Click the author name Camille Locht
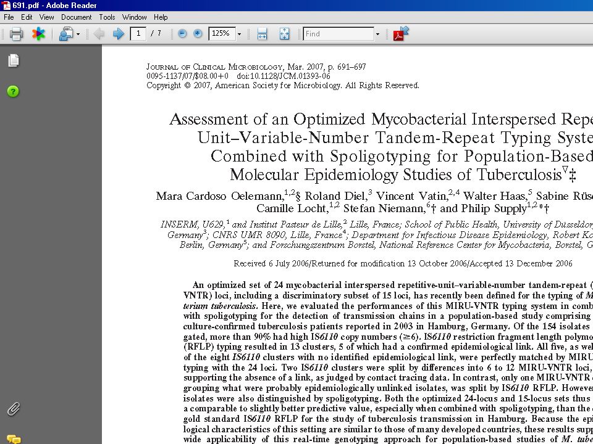Image resolution: width=593 pixels, height=444 pixels. (291, 208)
